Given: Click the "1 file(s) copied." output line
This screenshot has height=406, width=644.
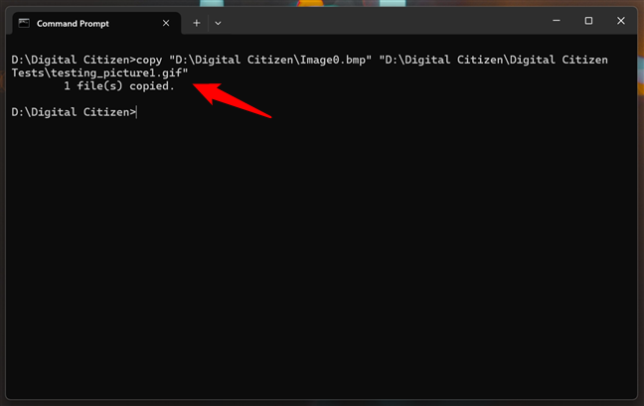Looking at the screenshot, I should (118, 86).
